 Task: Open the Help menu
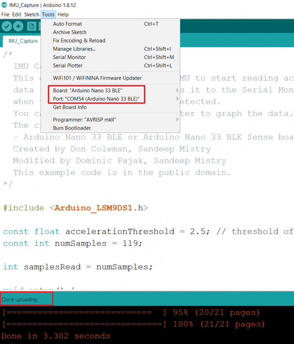[x=63, y=15]
